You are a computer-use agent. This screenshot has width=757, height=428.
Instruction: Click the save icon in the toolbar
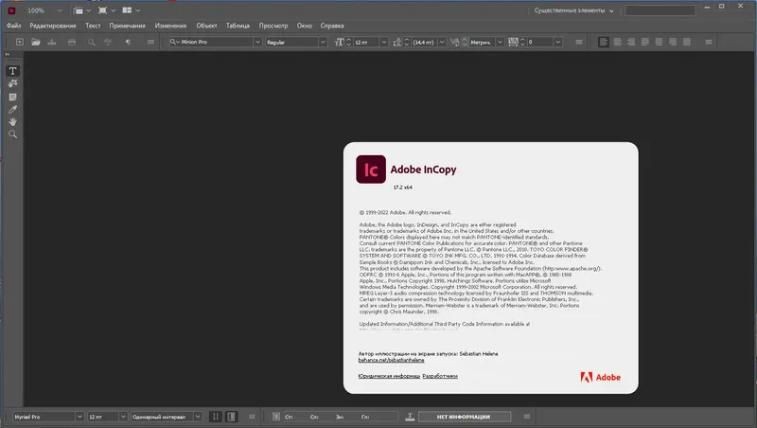coord(52,42)
